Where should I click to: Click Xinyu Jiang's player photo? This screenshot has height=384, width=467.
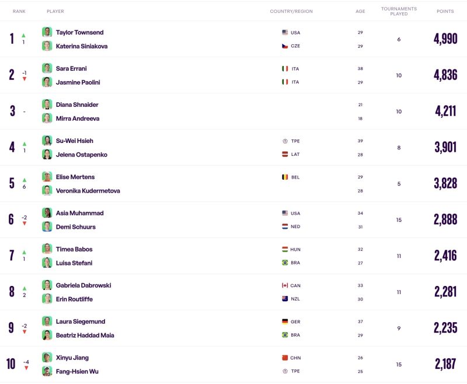(x=47, y=358)
